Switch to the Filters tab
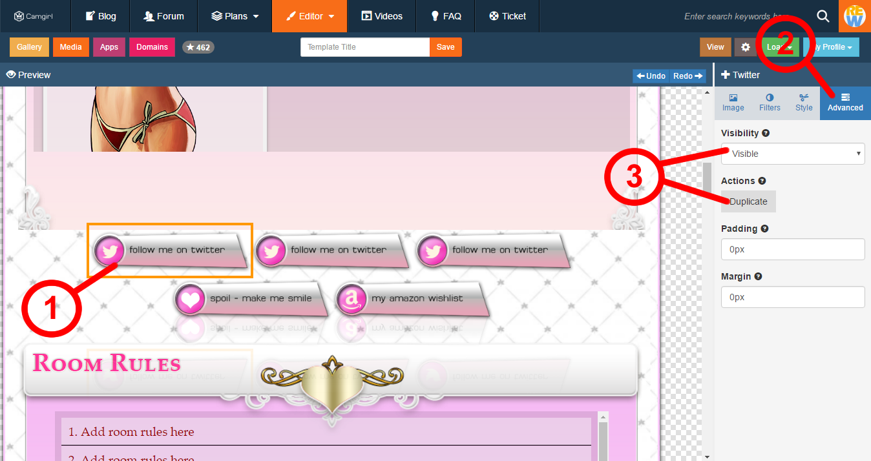This screenshot has width=871, height=461. (770, 103)
